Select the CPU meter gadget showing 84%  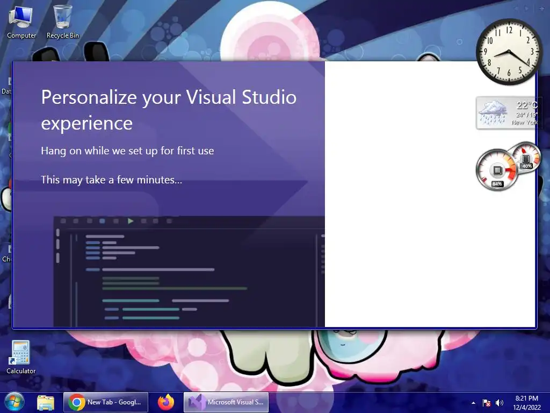(496, 170)
